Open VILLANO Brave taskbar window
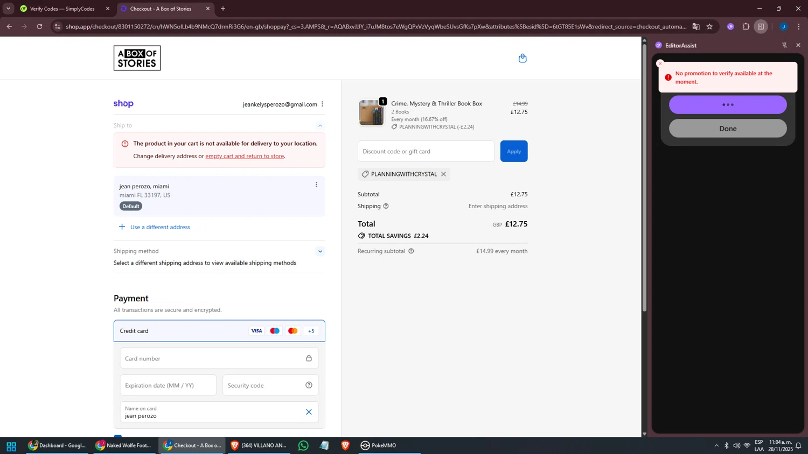This screenshot has width=808, height=454. pos(259,445)
